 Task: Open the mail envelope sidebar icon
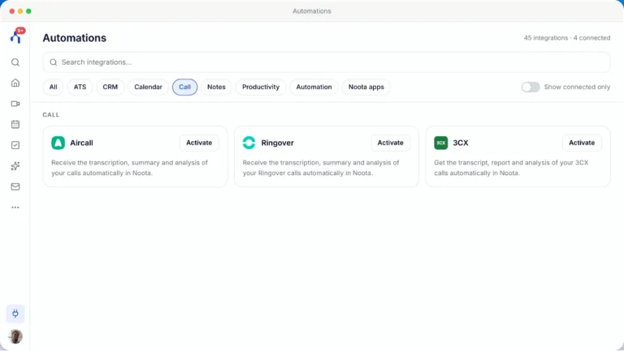pos(15,186)
